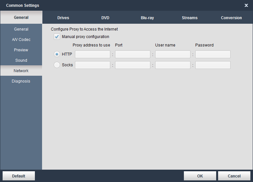Screen dimensions: 253x182
Task: Open General item in the sidebar list
Action: click(21, 29)
